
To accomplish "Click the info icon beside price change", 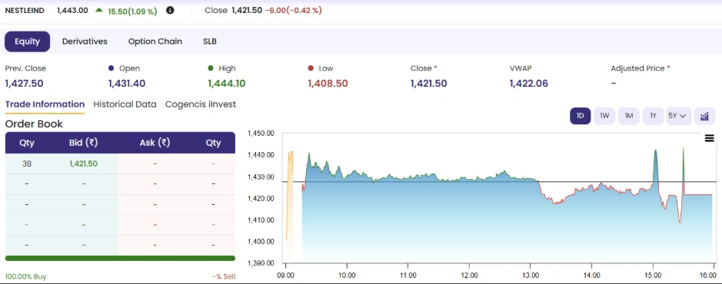I will (170, 10).
